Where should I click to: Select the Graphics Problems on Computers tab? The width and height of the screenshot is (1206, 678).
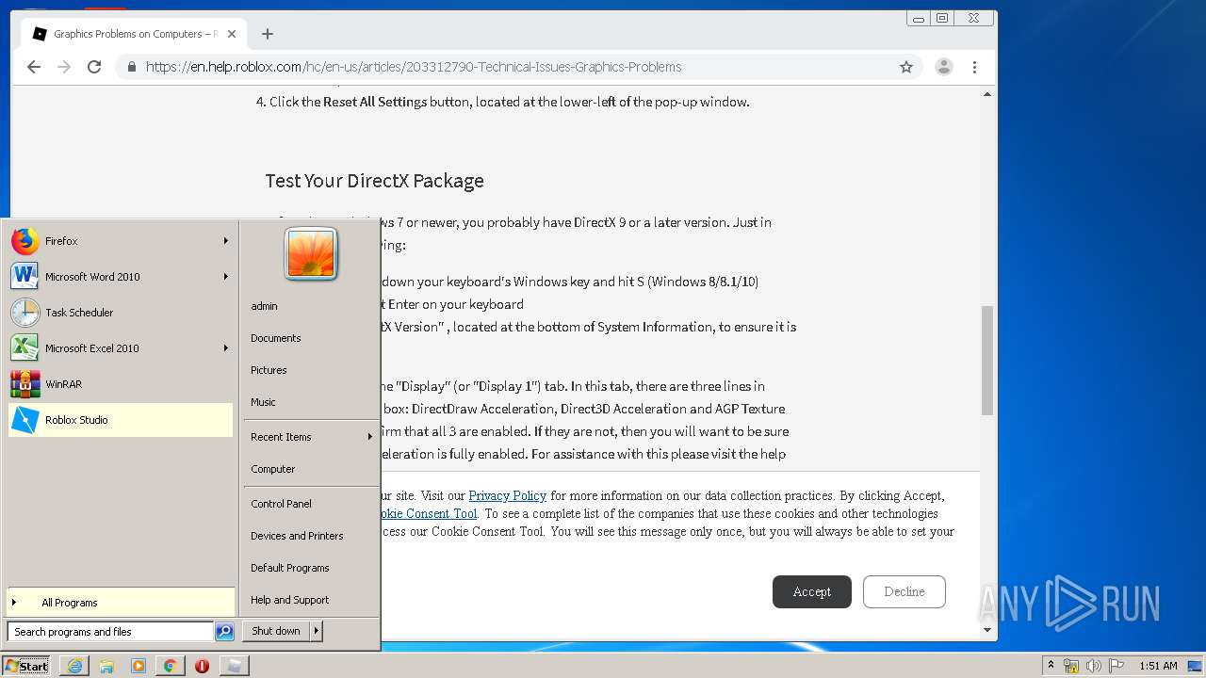click(134, 34)
